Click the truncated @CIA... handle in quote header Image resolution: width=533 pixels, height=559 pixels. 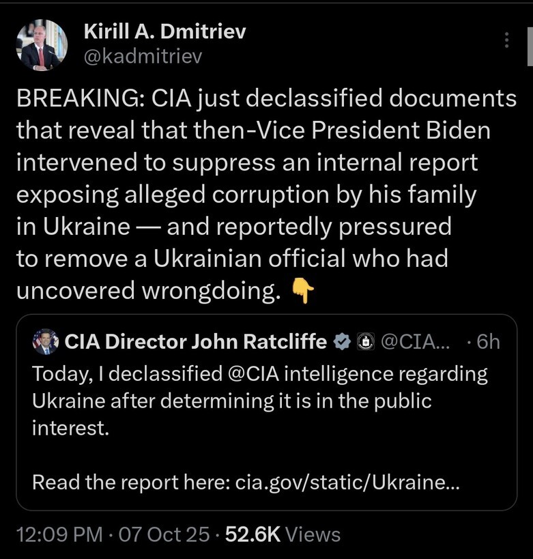[414, 342]
